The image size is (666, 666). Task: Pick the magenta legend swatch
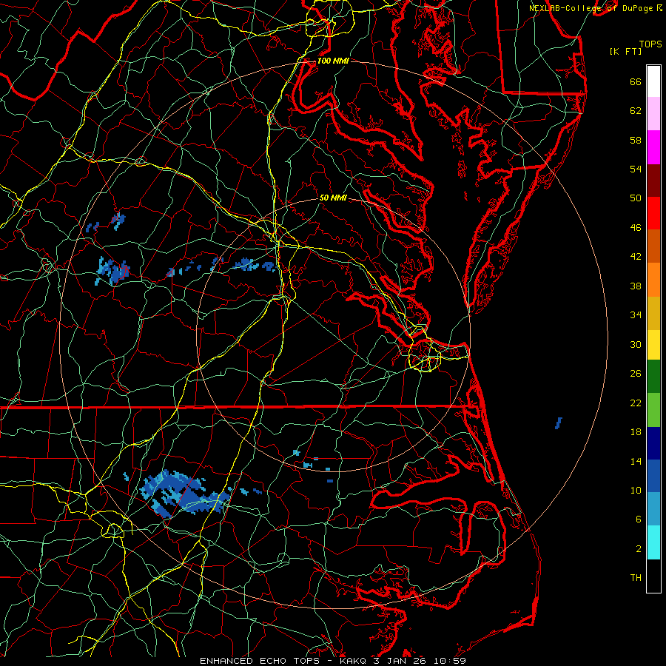pos(653,147)
